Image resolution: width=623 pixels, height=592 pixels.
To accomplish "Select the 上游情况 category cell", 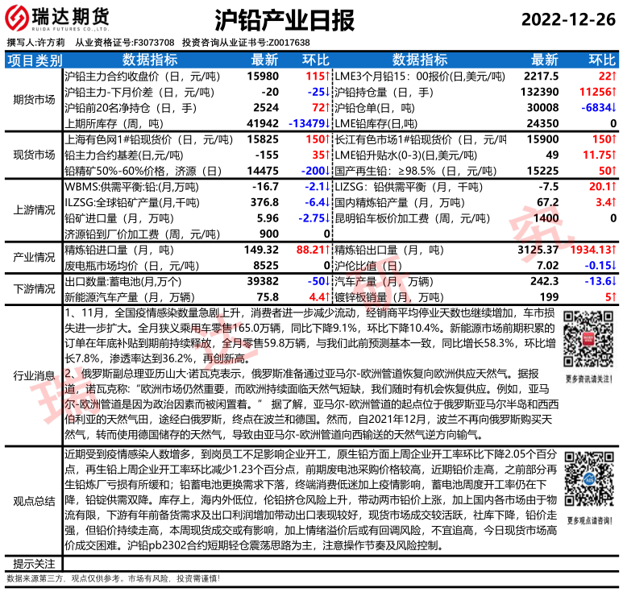I will tap(32, 210).
